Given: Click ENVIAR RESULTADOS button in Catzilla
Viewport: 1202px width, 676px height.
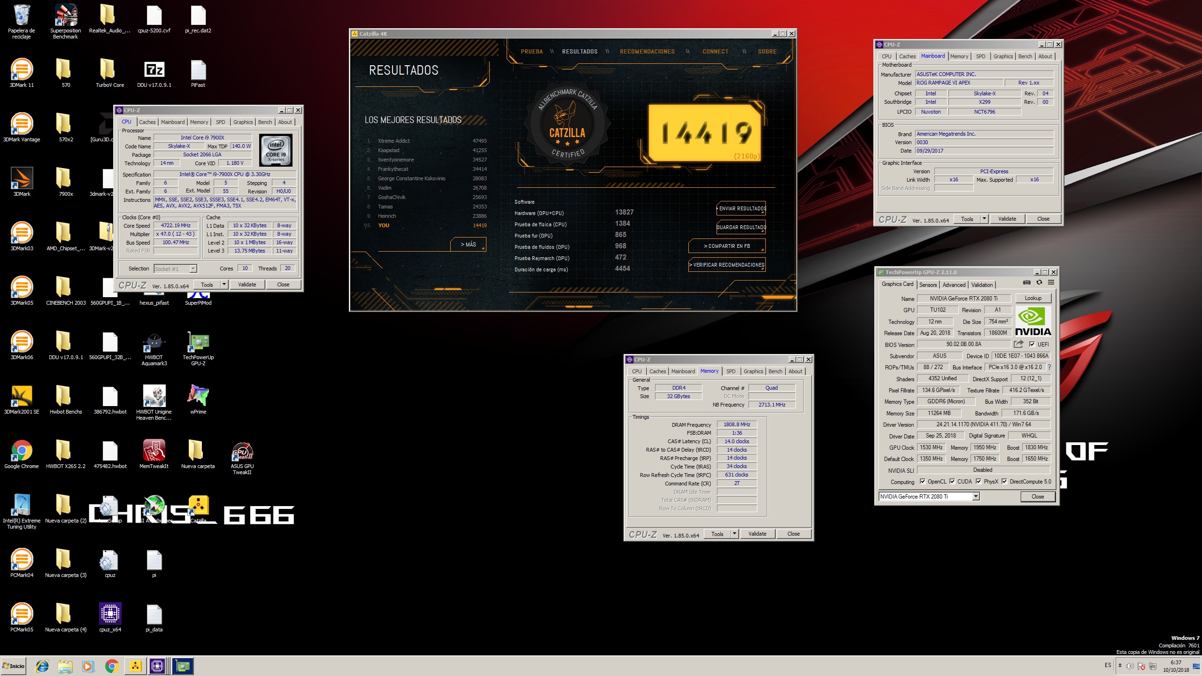Looking at the screenshot, I should tap(741, 208).
